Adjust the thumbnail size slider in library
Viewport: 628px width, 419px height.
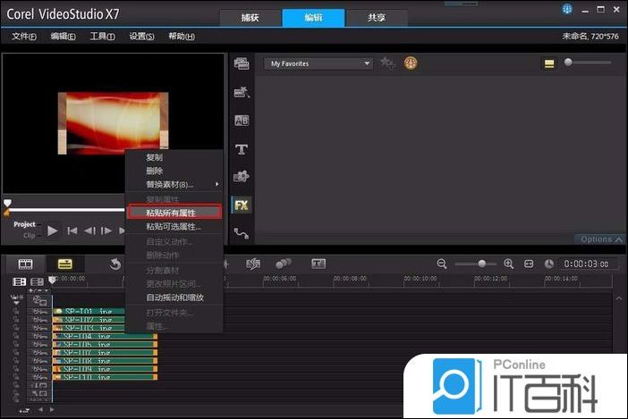(569, 63)
